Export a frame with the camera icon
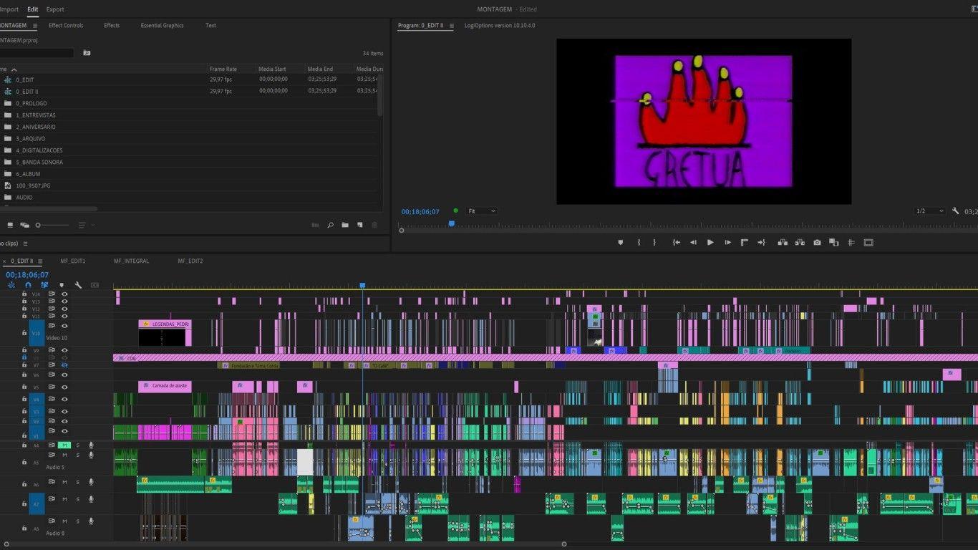The width and height of the screenshot is (978, 550). [817, 243]
